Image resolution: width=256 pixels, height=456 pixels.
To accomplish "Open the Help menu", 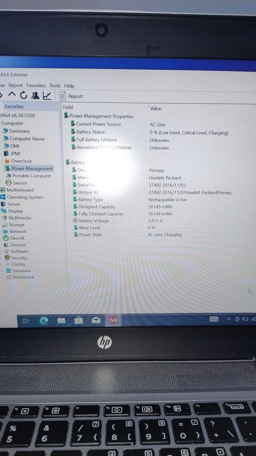I will (69, 86).
